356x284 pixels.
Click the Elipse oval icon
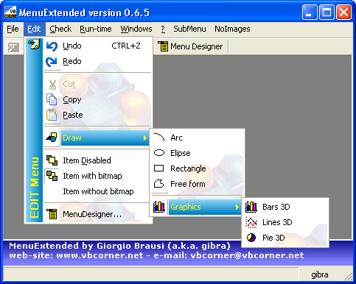pos(159,153)
